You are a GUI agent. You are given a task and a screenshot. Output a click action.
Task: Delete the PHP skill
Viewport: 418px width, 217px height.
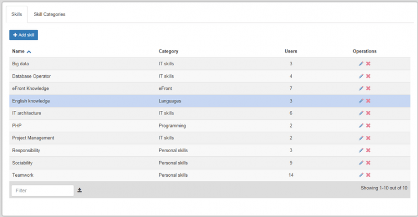pos(368,125)
